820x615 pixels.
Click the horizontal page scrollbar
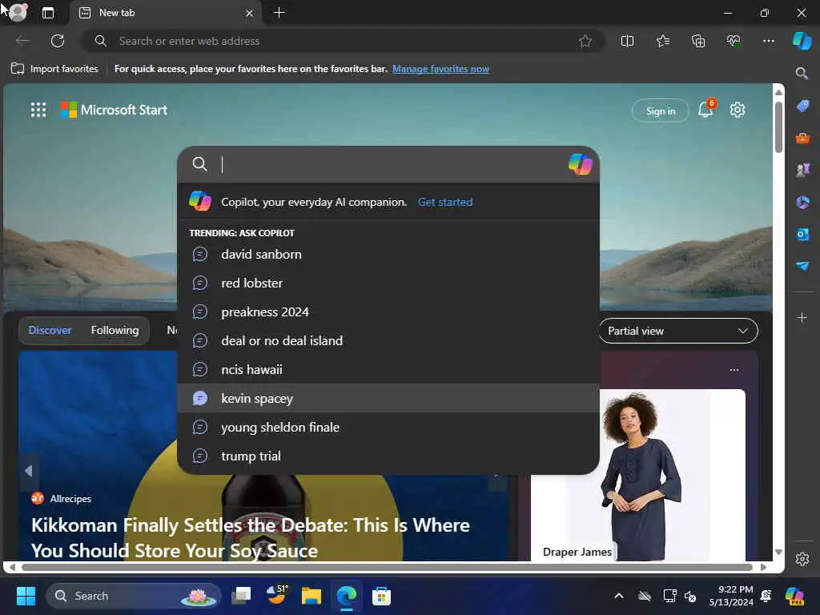387,567
